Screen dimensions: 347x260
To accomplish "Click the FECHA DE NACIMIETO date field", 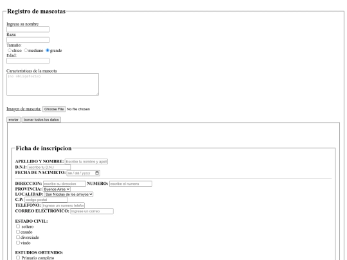I will click(x=83, y=173).
